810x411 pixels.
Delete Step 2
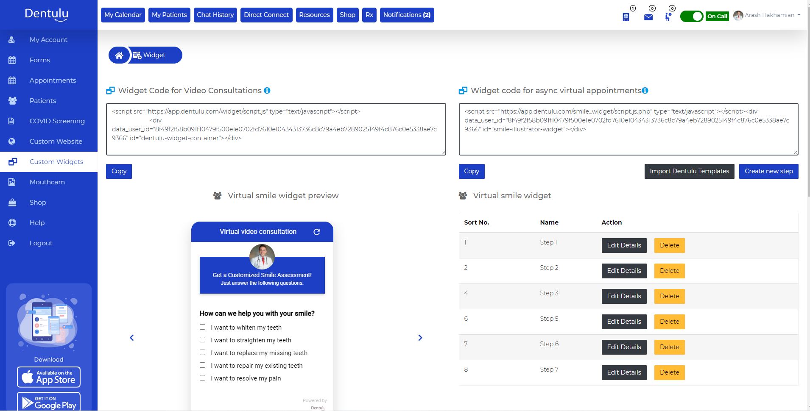[x=670, y=271]
